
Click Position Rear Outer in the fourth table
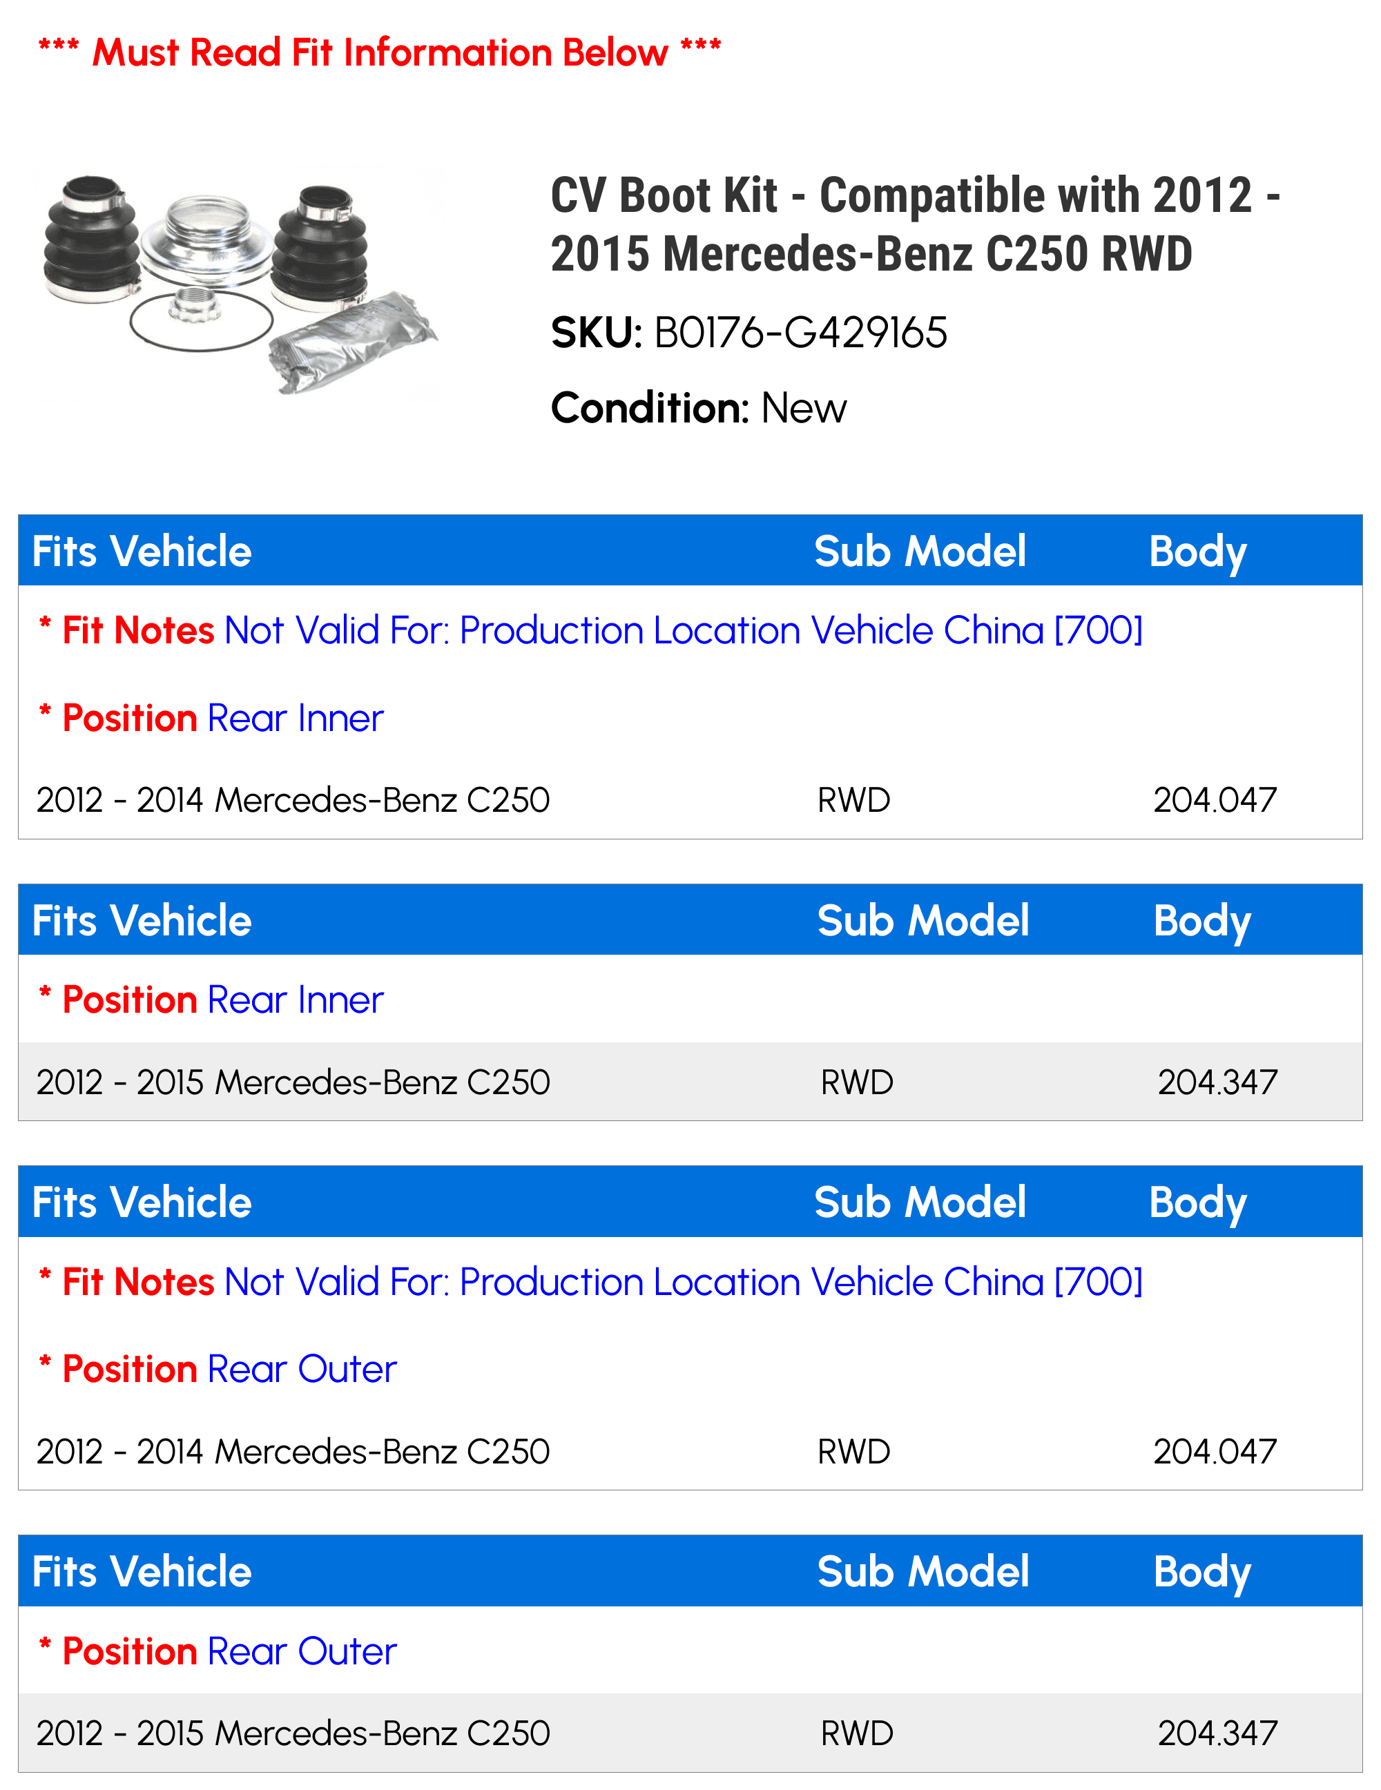pyautogui.click(x=218, y=1651)
